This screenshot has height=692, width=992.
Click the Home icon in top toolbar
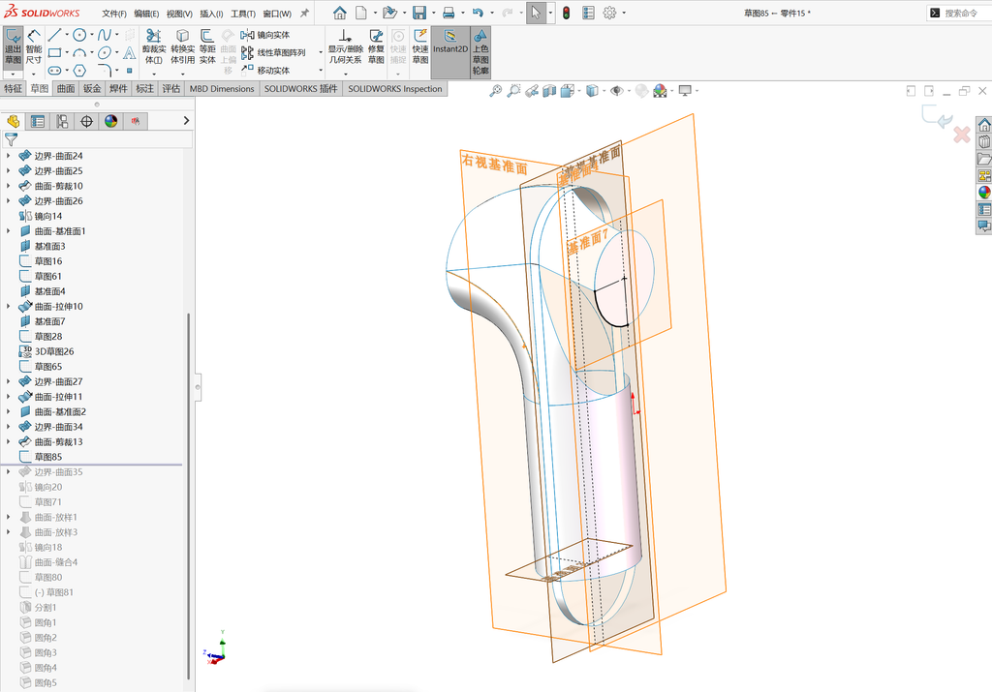tap(340, 13)
